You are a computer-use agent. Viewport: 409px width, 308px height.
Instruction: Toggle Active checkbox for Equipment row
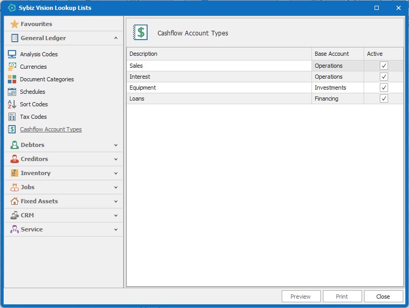click(x=384, y=88)
